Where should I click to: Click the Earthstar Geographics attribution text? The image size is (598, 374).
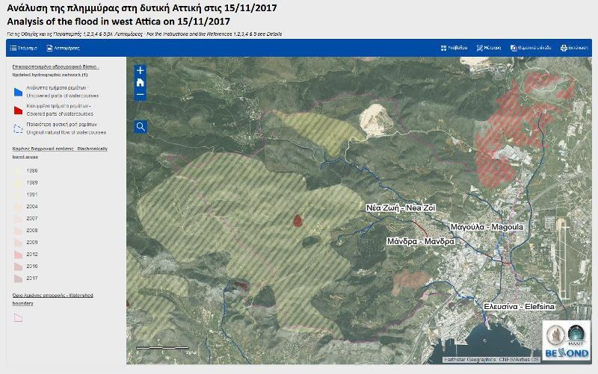(x=491, y=360)
